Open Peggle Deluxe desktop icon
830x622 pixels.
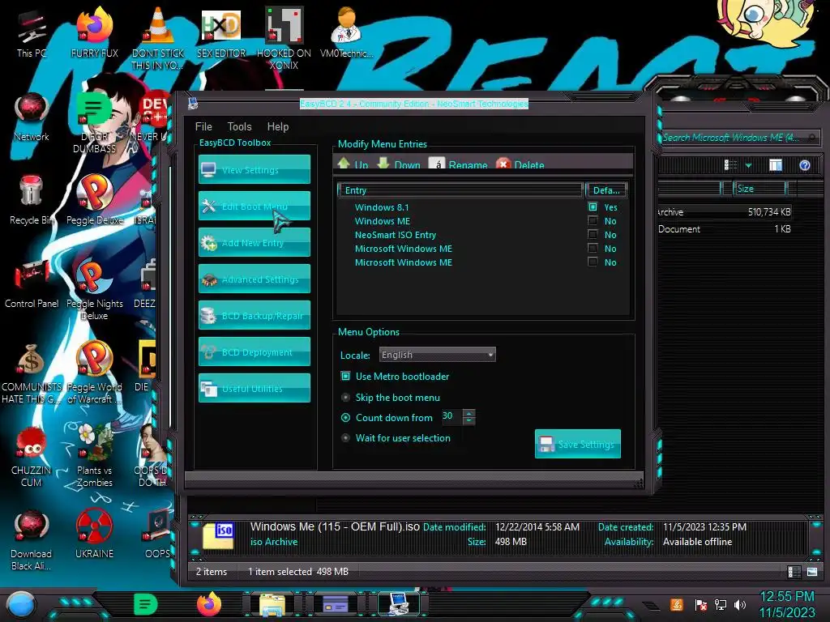pyautogui.click(x=95, y=200)
